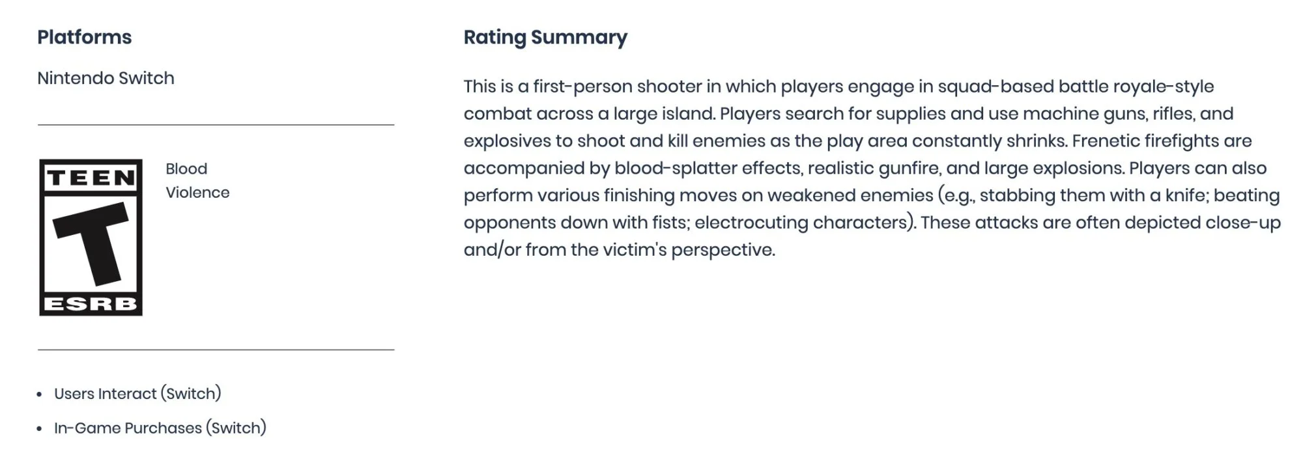The height and width of the screenshot is (457, 1303).
Task: Click the Violence content descriptor
Action: (197, 193)
